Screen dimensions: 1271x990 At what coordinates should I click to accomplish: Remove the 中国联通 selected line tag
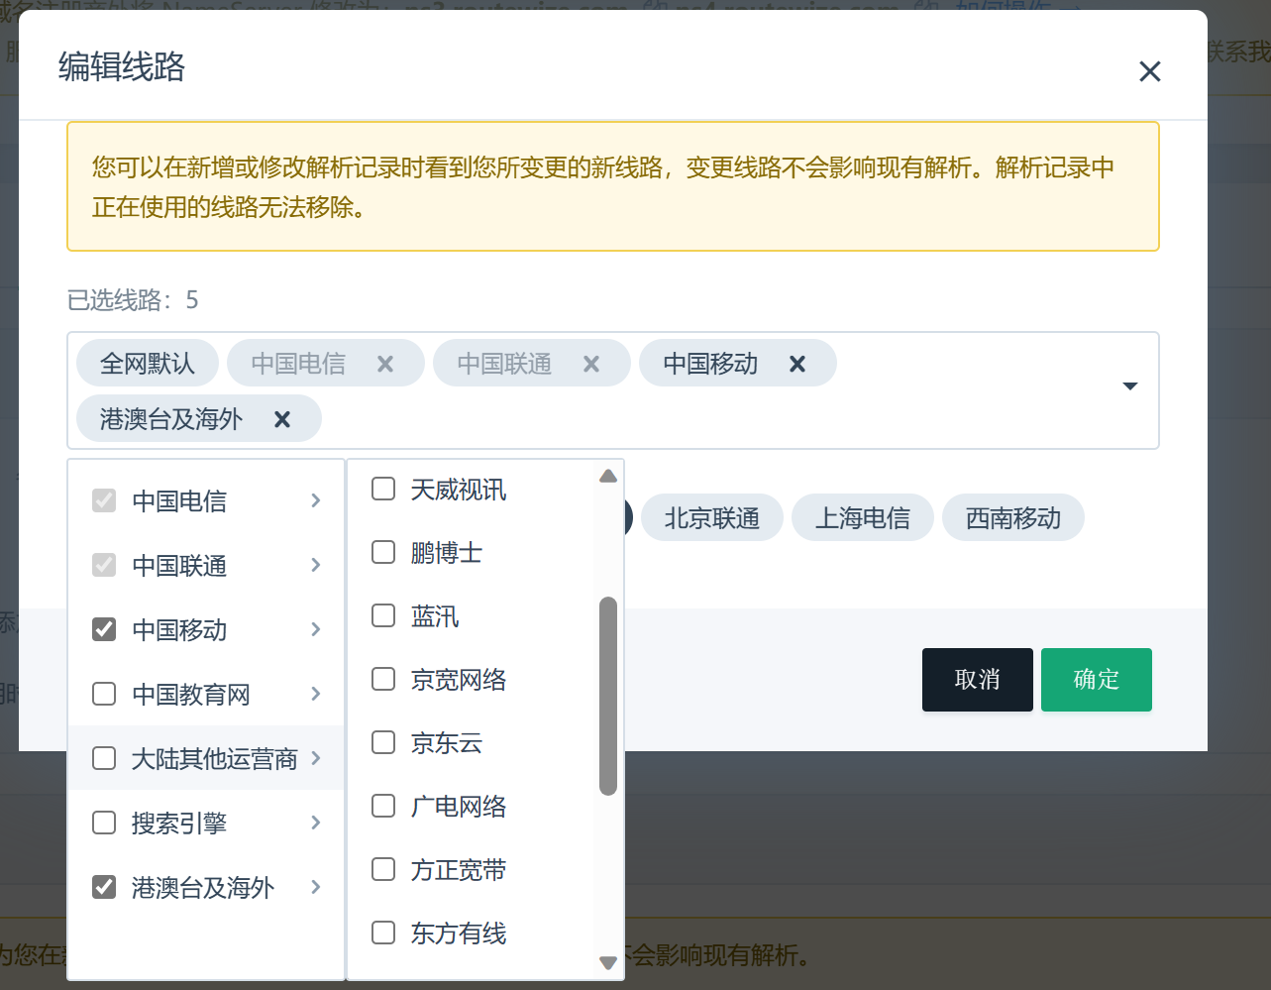point(591,364)
